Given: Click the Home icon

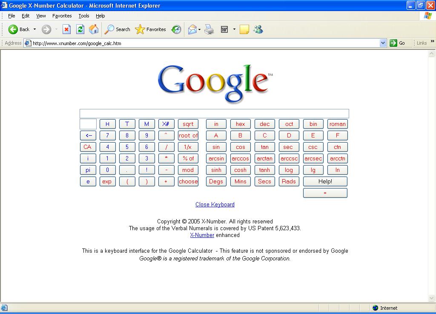Looking at the screenshot, I should click(x=94, y=29).
